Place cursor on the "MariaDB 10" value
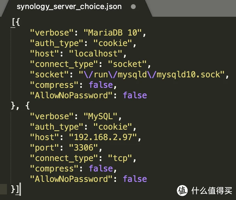The height and width of the screenshot is (200, 236). [x=113, y=33]
